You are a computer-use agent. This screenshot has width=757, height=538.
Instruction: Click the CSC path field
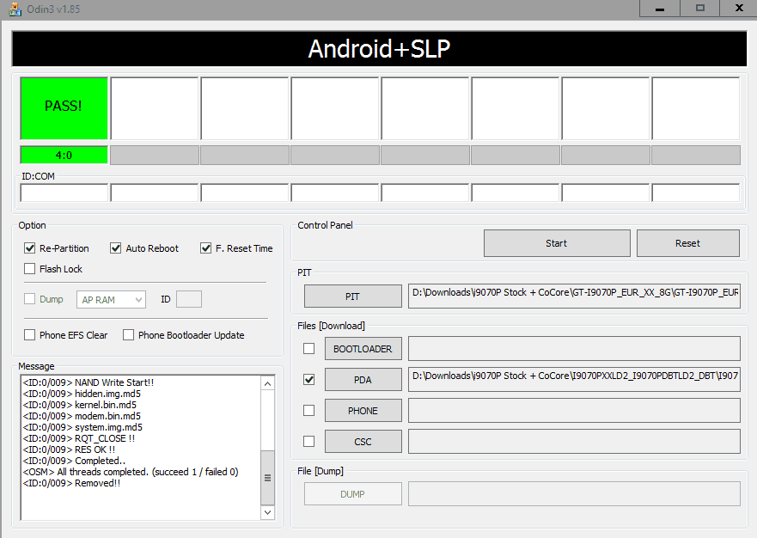(574, 442)
